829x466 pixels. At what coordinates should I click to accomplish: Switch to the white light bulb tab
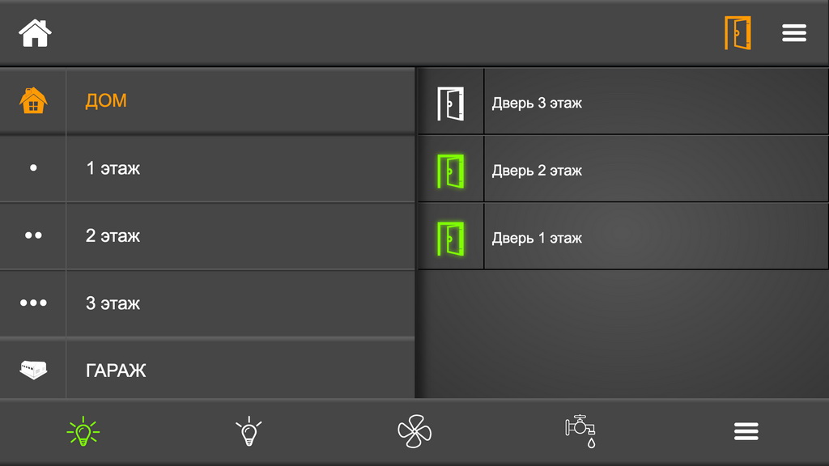(x=249, y=432)
